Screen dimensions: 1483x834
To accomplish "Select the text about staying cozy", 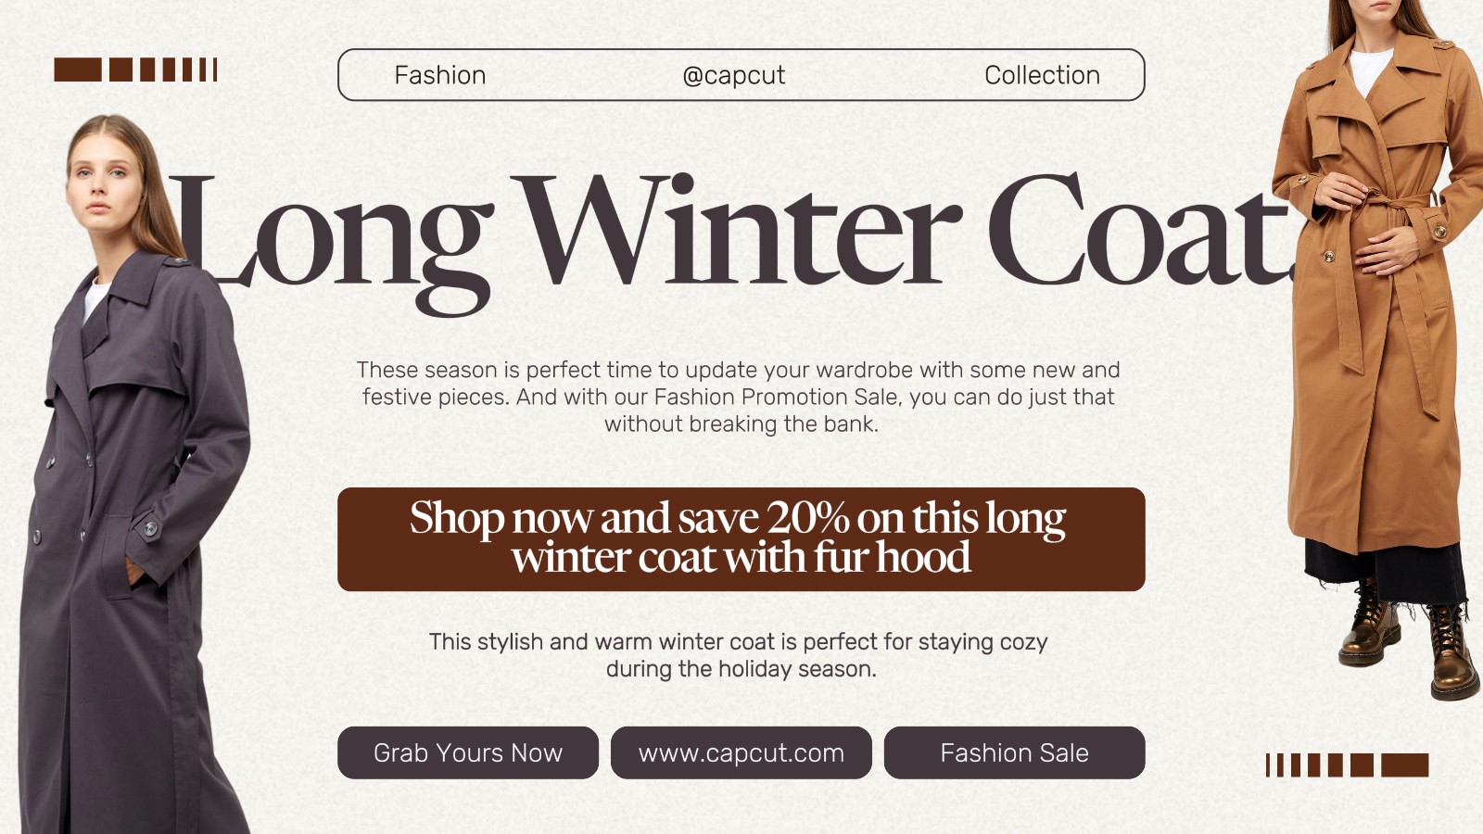I will tap(740, 655).
